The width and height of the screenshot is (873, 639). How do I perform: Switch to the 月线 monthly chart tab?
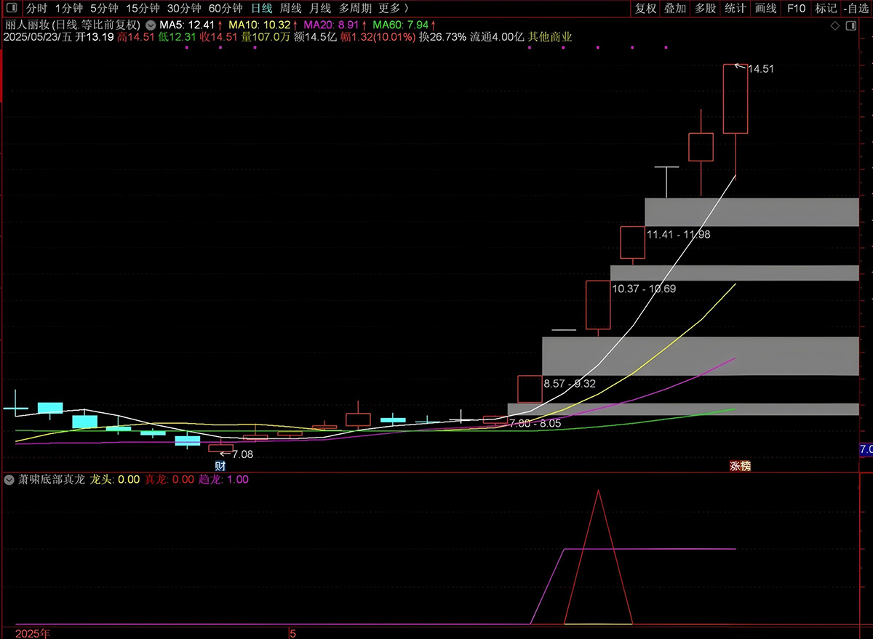coord(320,9)
